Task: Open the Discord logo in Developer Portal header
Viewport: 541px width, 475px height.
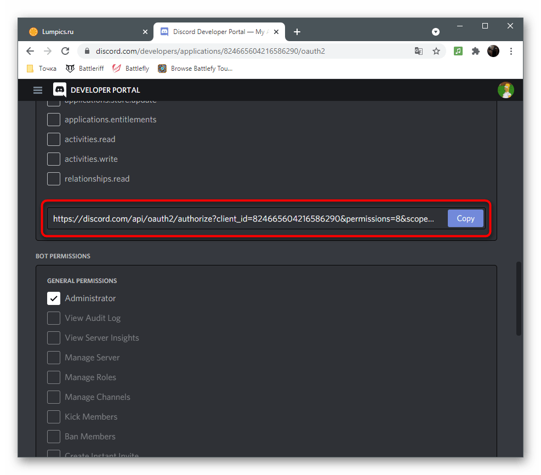Action: coord(59,89)
